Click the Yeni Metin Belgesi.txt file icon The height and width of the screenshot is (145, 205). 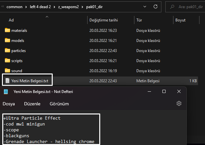7,81
